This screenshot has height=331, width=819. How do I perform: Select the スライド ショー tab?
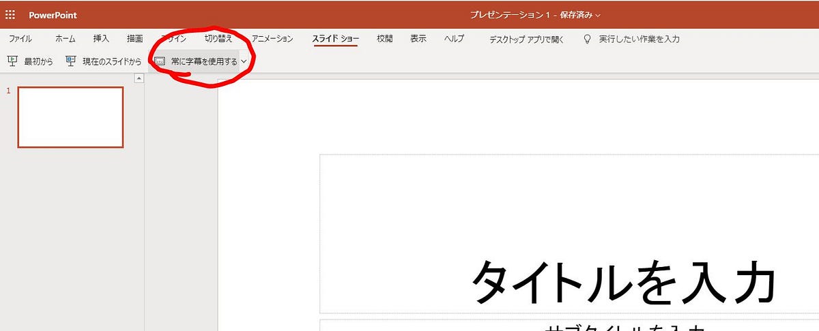coord(336,39)
